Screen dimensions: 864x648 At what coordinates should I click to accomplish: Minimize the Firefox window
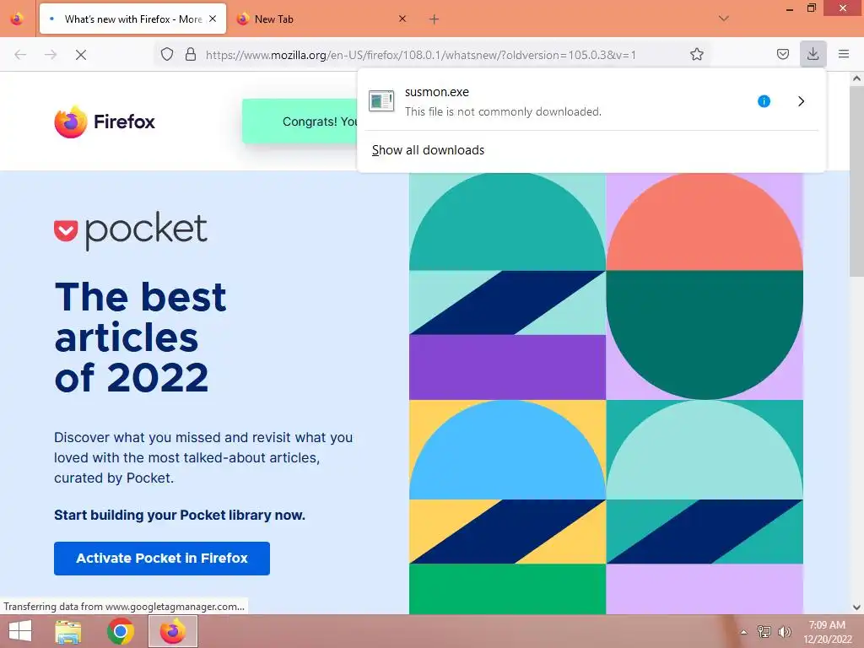pyautogui.click(x=789, y=8)
